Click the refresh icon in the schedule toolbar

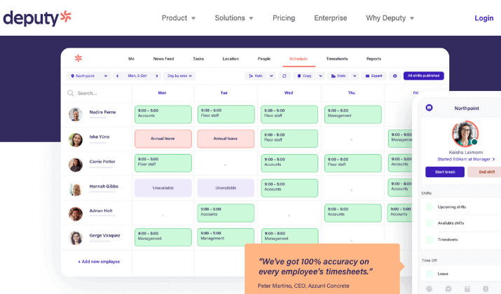(x=284, y=76)
